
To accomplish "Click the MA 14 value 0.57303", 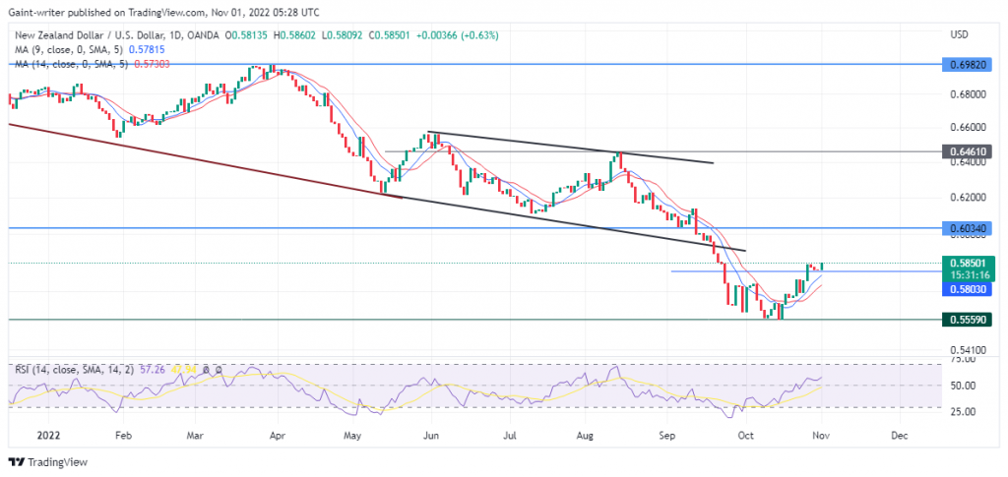I will click(x=151, y=64).
